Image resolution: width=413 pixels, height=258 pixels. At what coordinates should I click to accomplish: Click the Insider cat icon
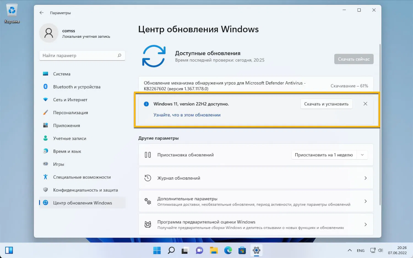(148, 224)
